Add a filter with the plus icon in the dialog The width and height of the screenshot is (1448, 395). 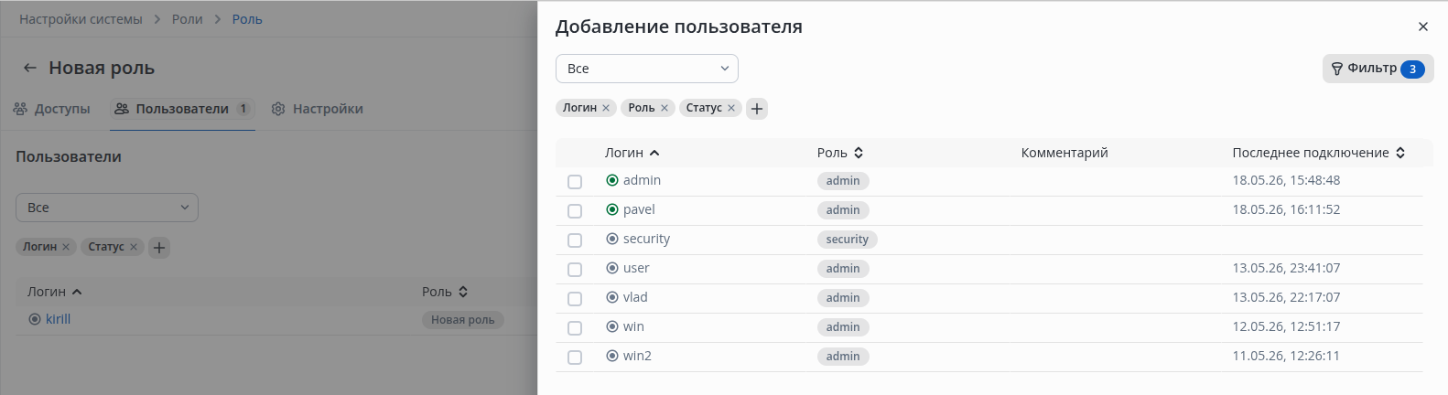(757, 109)
